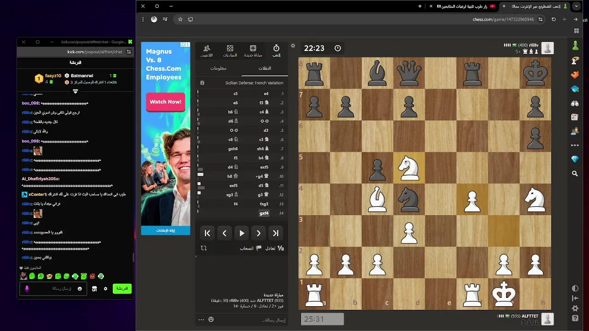Collapse the sidebar with the arrow icon

[x=575, y=298]
